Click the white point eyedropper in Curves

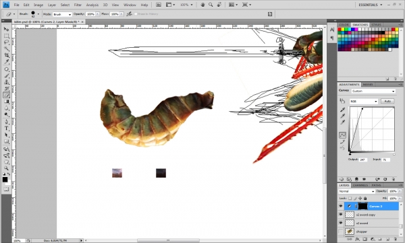click(x=342, y=122)
